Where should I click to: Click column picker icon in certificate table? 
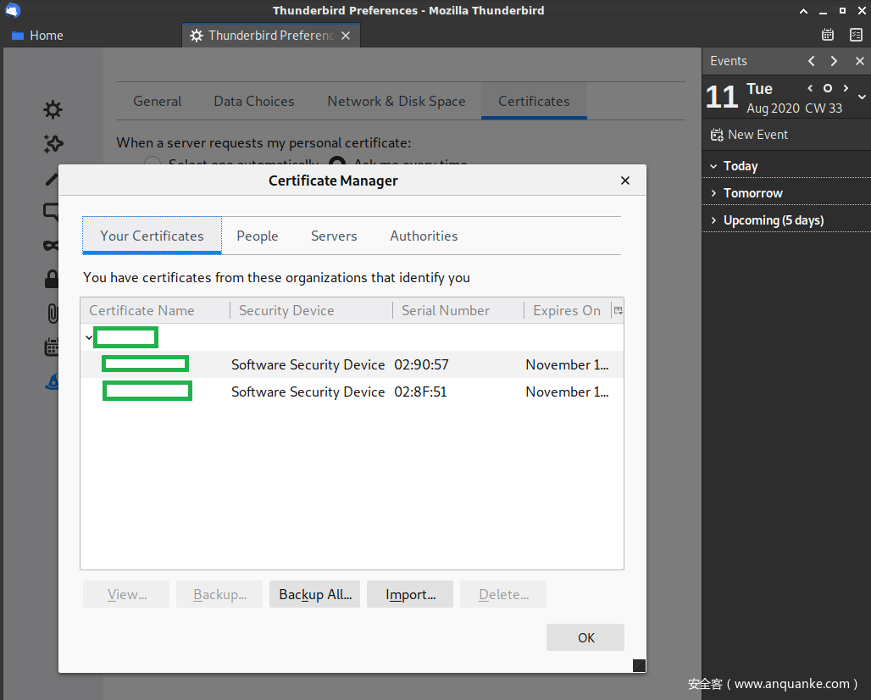(x=618, y=310)
